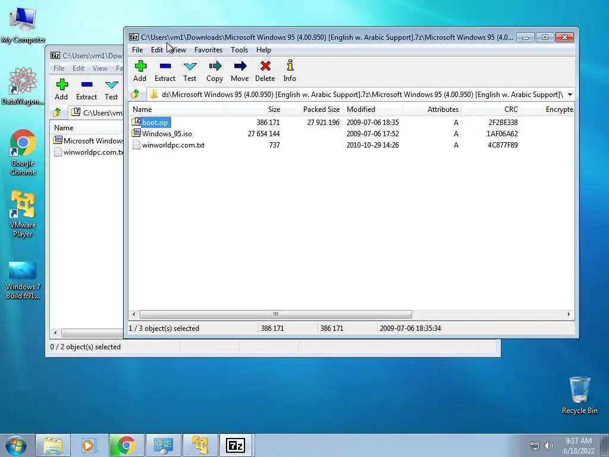609x457 pixels.
Task: Click size 27 654 144 of Windows_95.iso
Action: 263,133
